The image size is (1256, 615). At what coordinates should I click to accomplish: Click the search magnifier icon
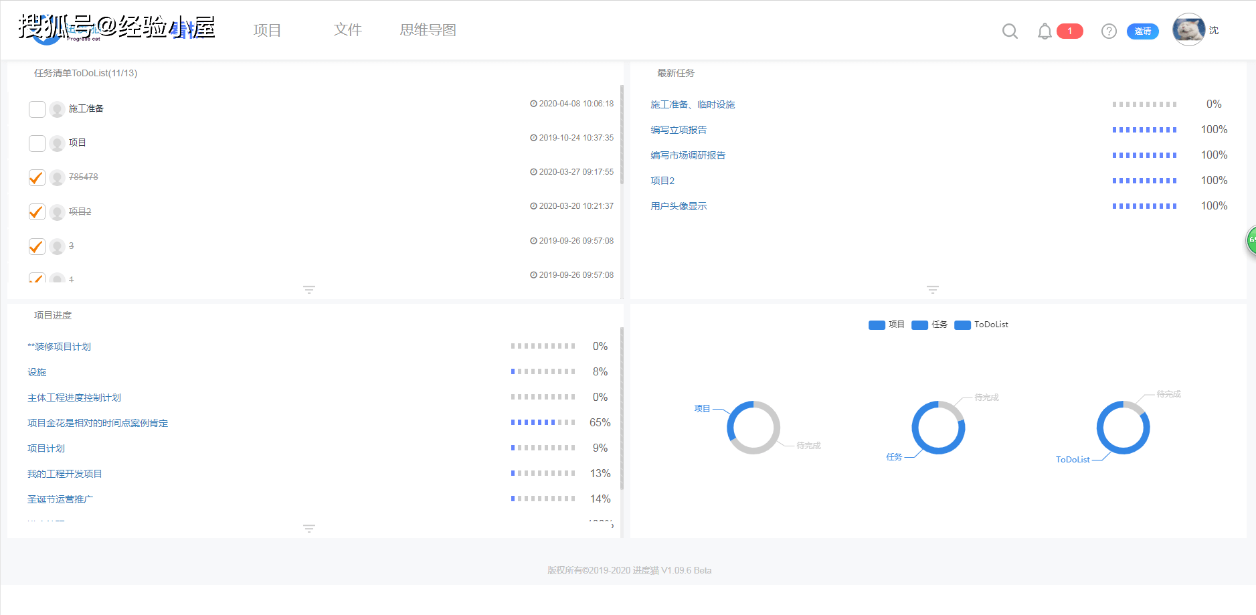[x=1010, y=31]
